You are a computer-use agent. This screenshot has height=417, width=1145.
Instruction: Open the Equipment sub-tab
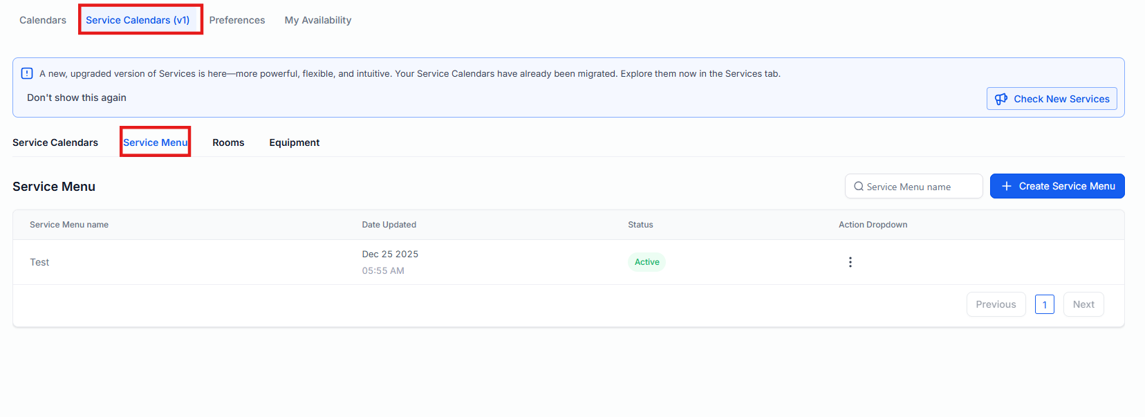295,142
